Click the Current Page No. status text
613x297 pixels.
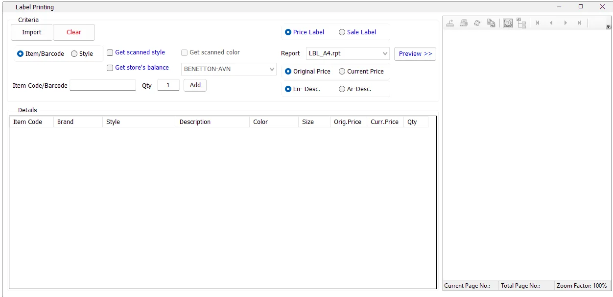tap(467, 286)
